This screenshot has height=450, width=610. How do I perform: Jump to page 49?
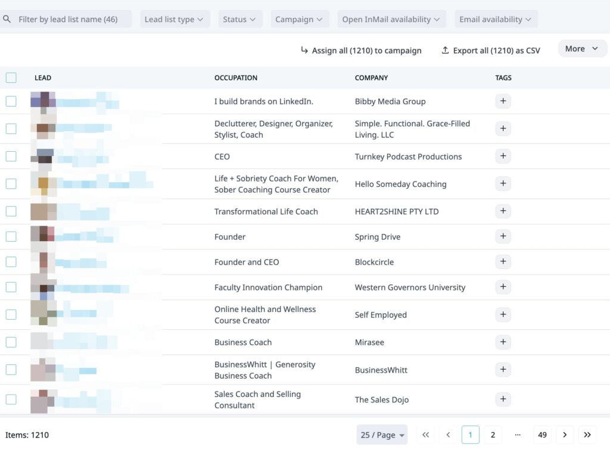[542, 435]
